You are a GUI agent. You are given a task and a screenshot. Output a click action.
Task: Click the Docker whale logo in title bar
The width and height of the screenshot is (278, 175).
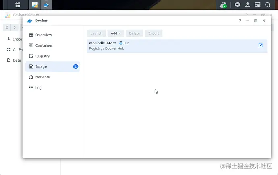[x=30, y=21]
